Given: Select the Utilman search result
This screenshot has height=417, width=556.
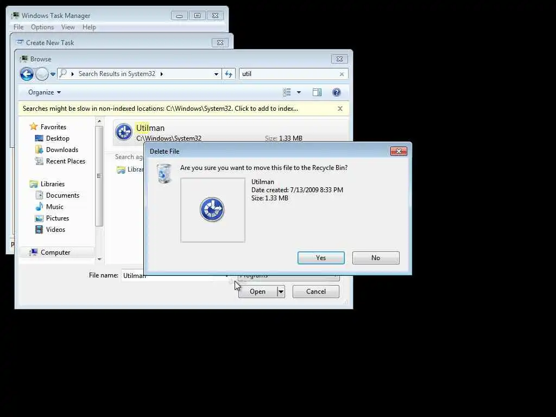Looking at the screenshot, I should (230, 132).
